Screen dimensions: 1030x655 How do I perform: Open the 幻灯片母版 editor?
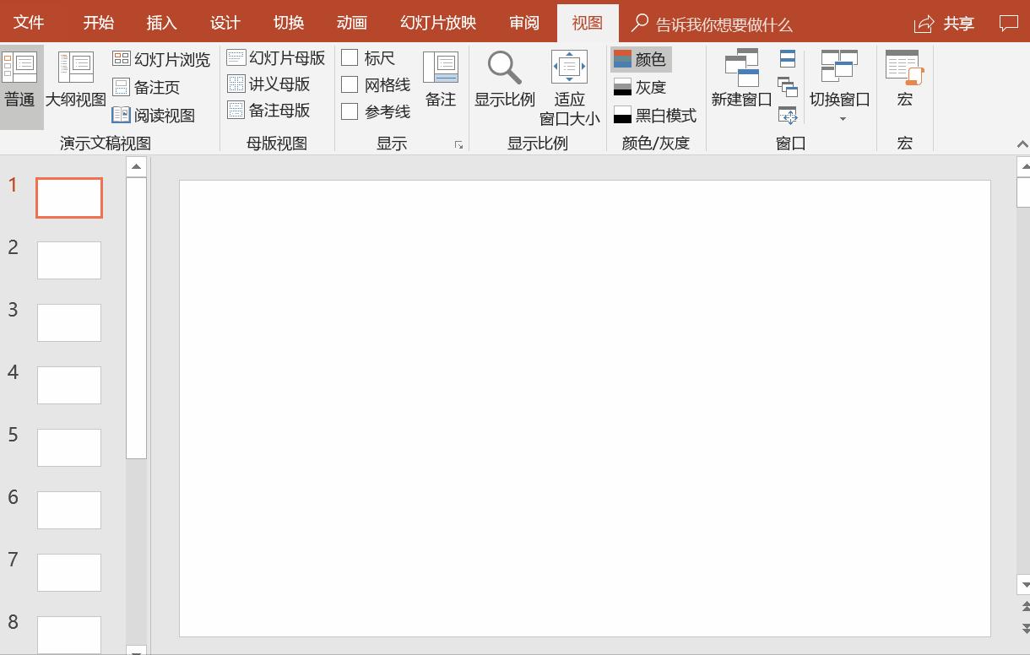click(x=277, y=57)
